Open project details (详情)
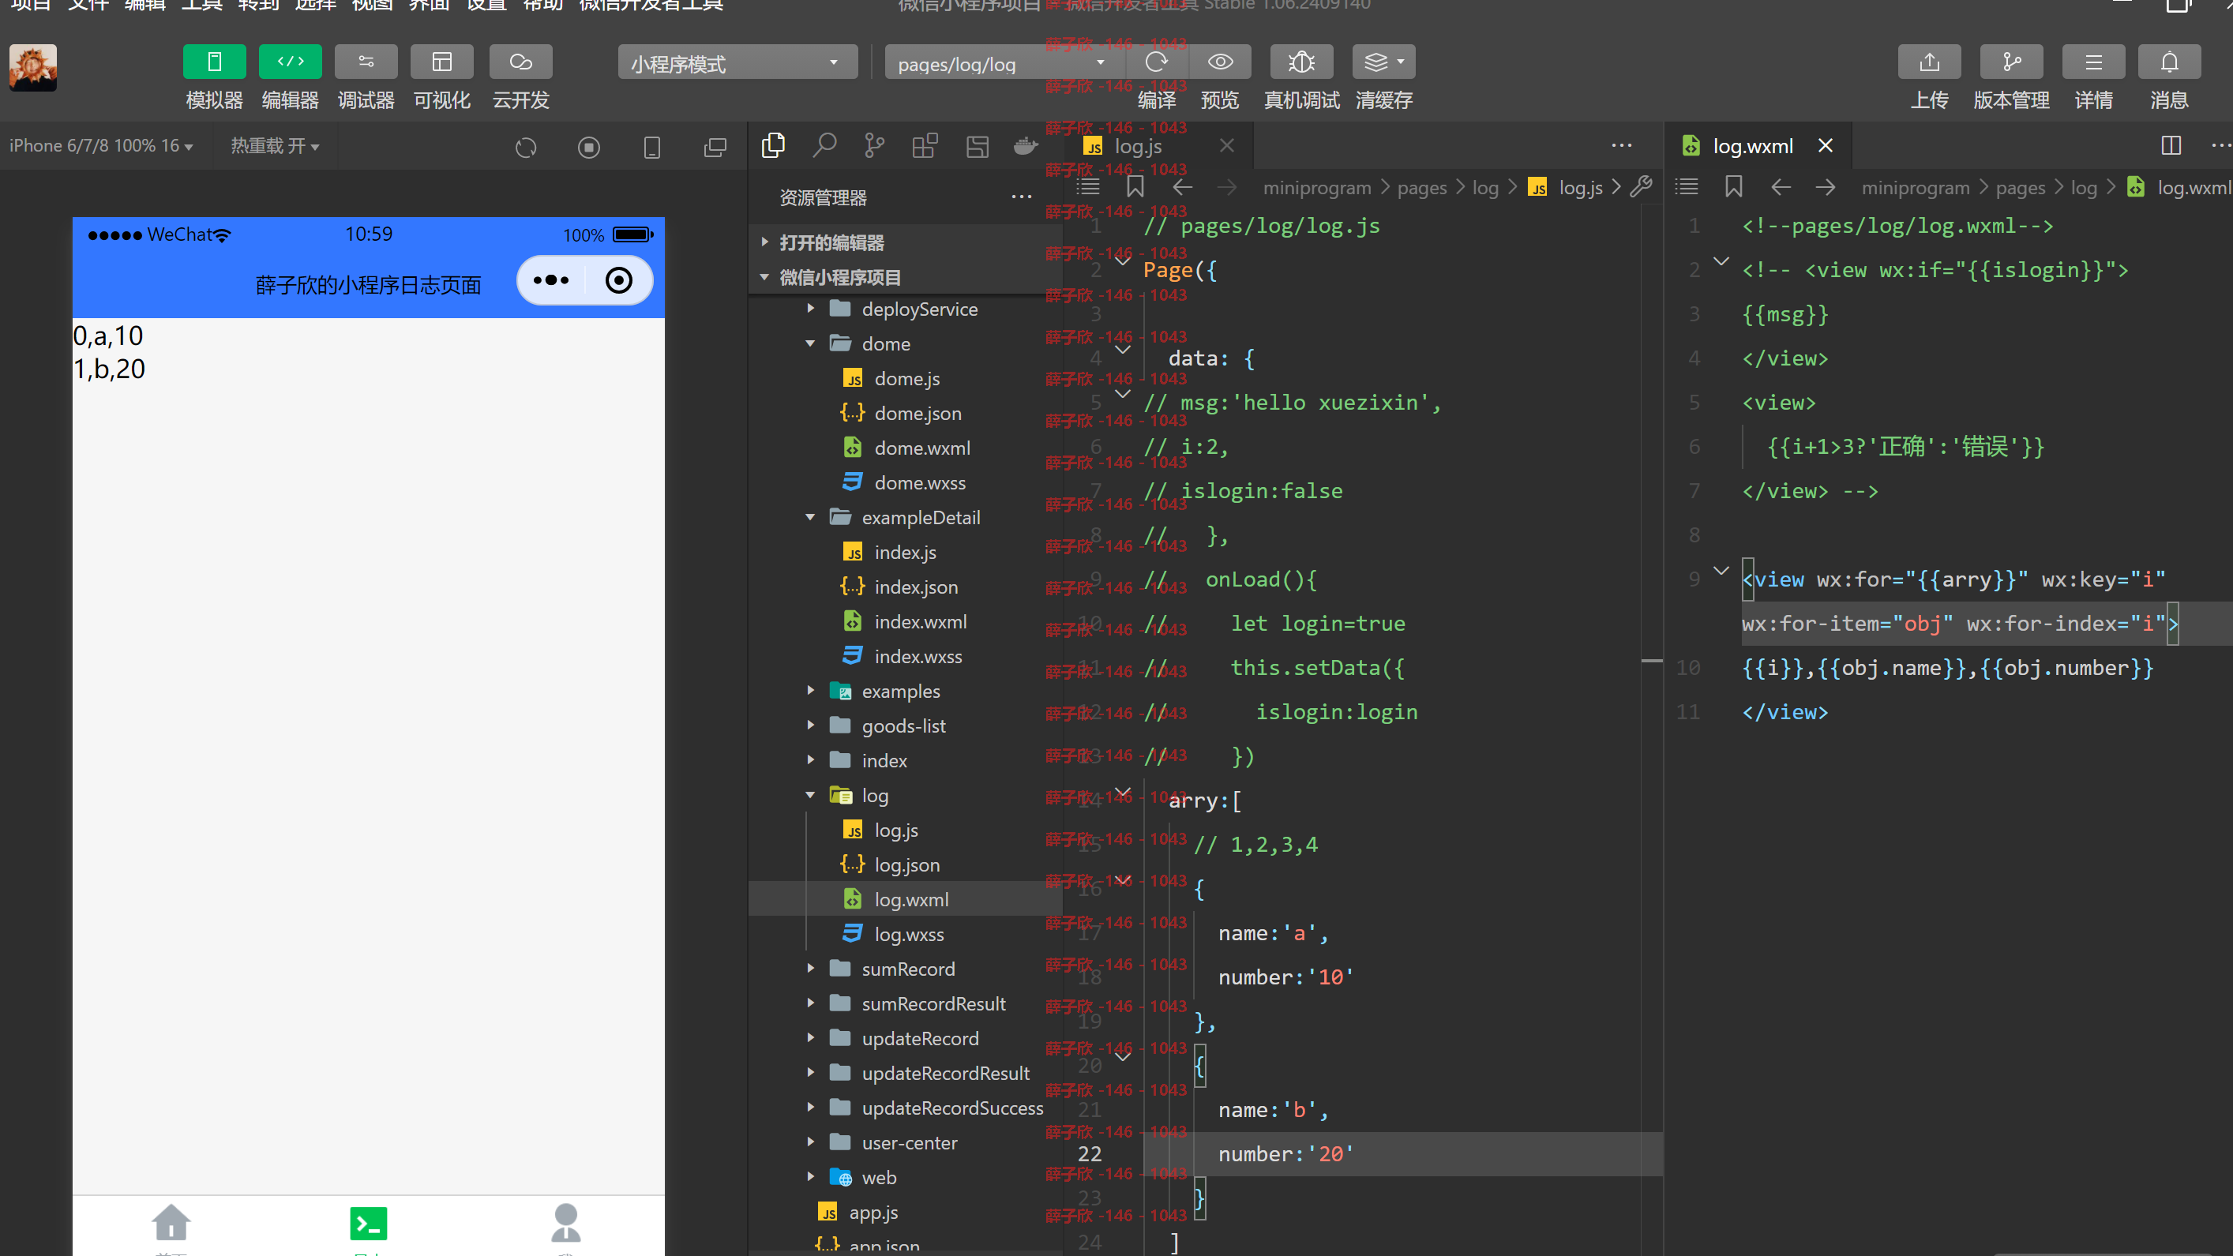This screenshot has height=1256, width=2233. [x=2093, y=62]
